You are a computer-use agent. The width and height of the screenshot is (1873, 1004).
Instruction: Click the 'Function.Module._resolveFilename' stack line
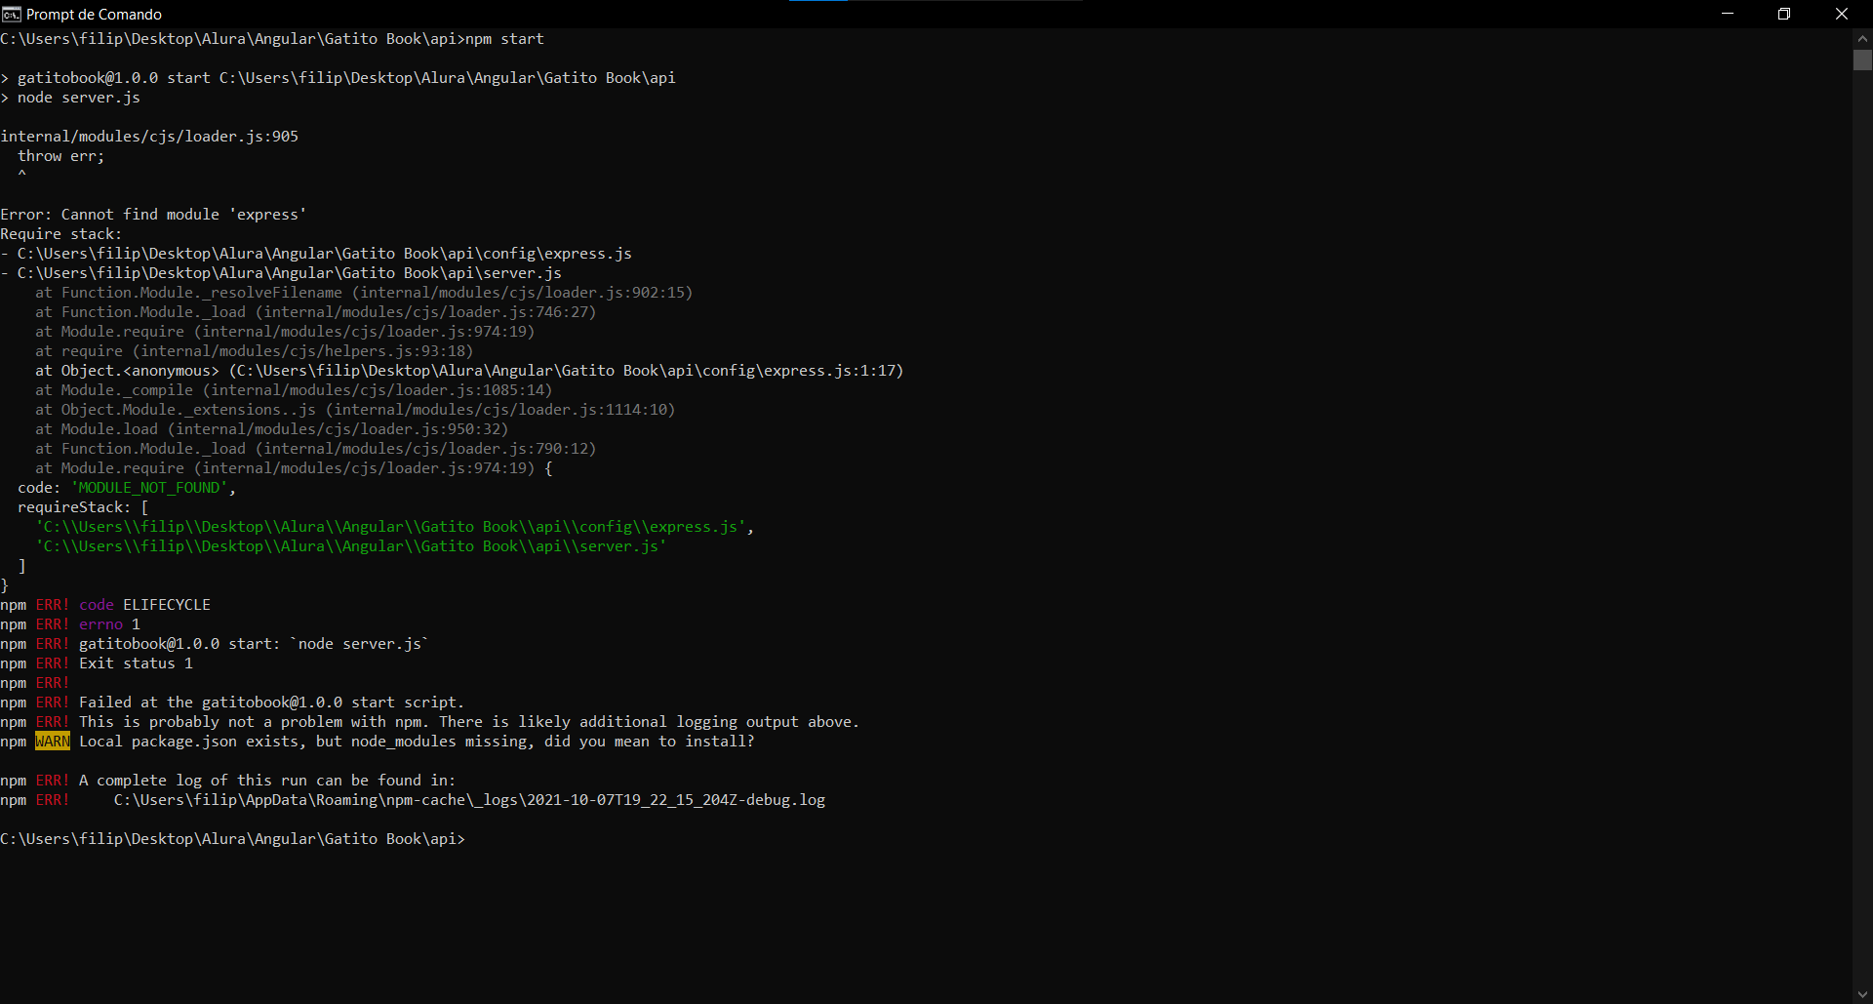tap(364, 293)
